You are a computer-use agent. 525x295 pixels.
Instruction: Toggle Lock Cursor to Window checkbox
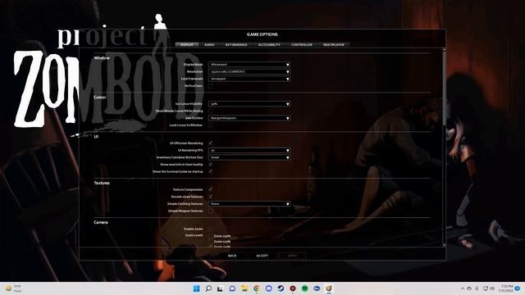[211, 125]
